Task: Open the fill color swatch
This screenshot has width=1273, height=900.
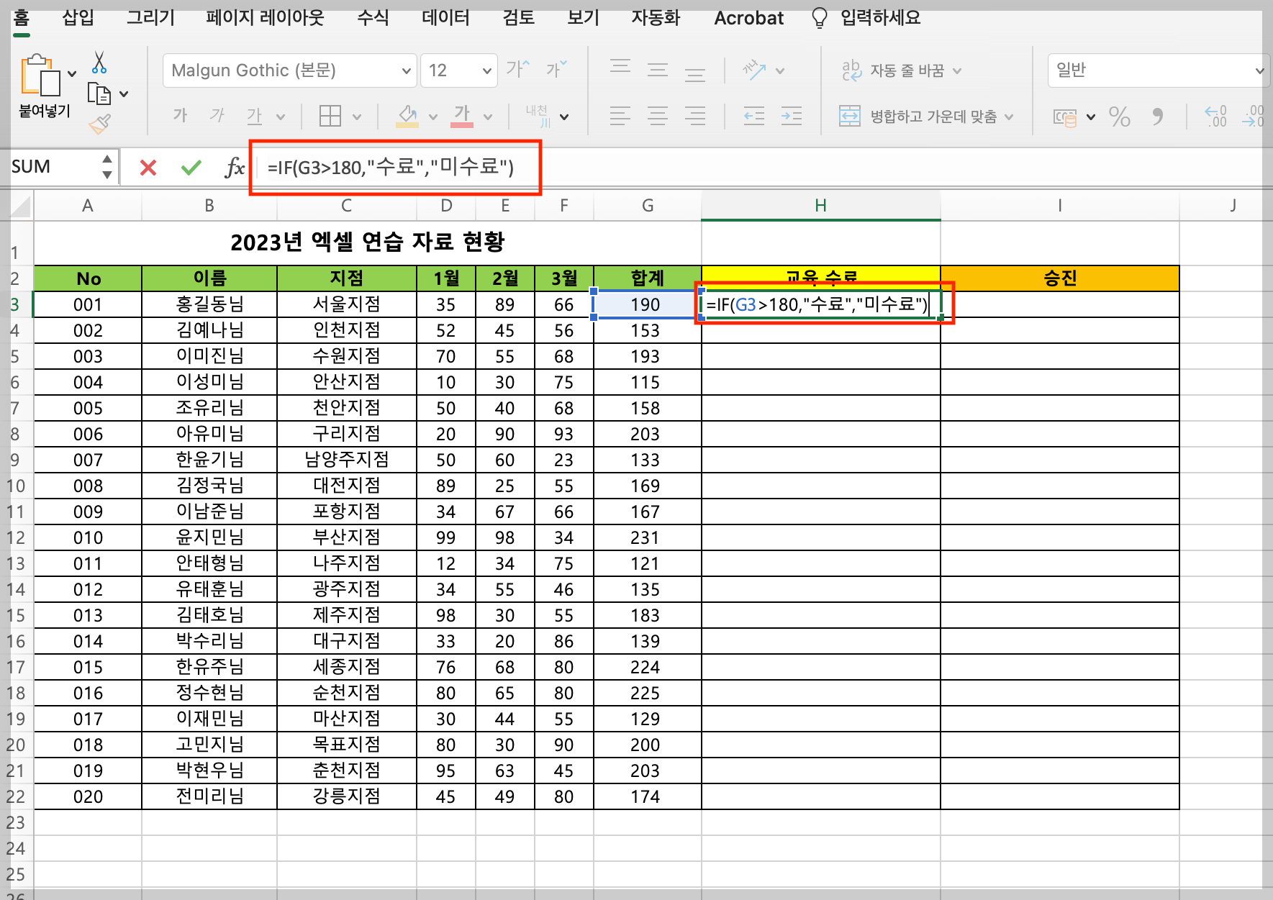Action: [x=410, y=115]
